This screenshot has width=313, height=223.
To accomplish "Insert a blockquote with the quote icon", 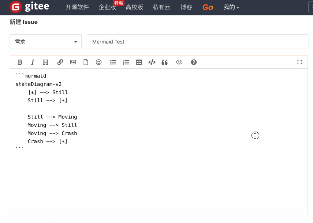I will point(164,62).
